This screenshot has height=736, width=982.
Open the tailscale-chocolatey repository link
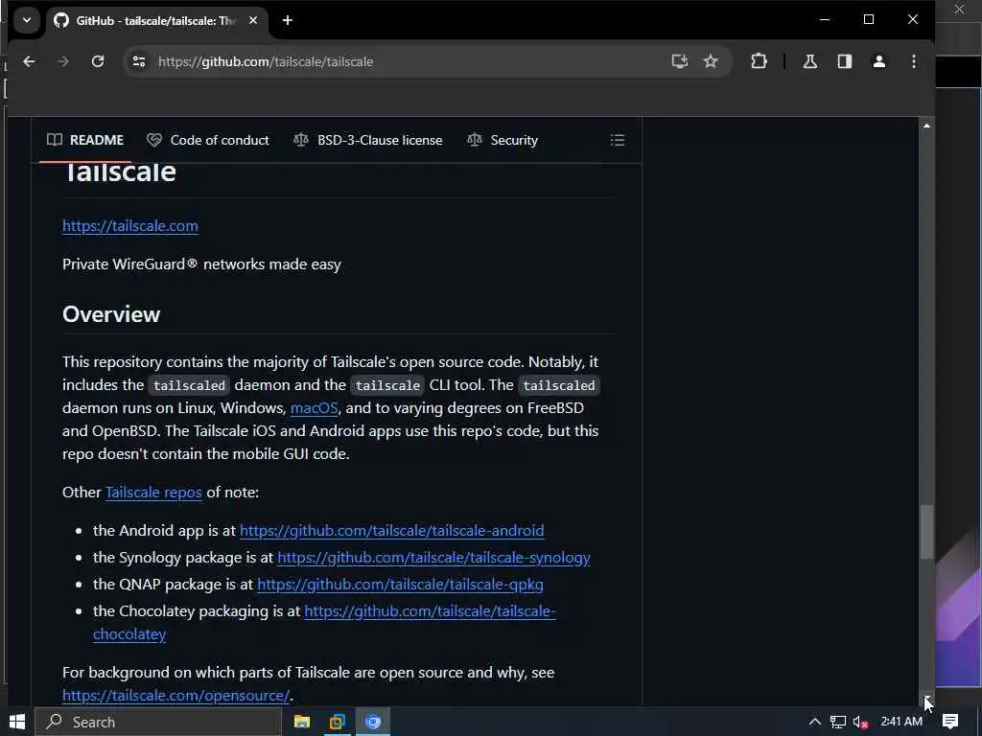431,611
